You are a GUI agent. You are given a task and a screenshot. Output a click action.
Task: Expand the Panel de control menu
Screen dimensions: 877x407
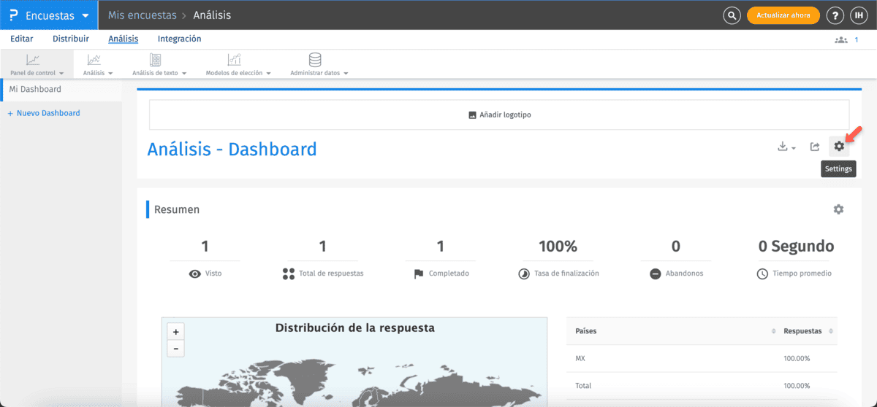tap(37, 64)
